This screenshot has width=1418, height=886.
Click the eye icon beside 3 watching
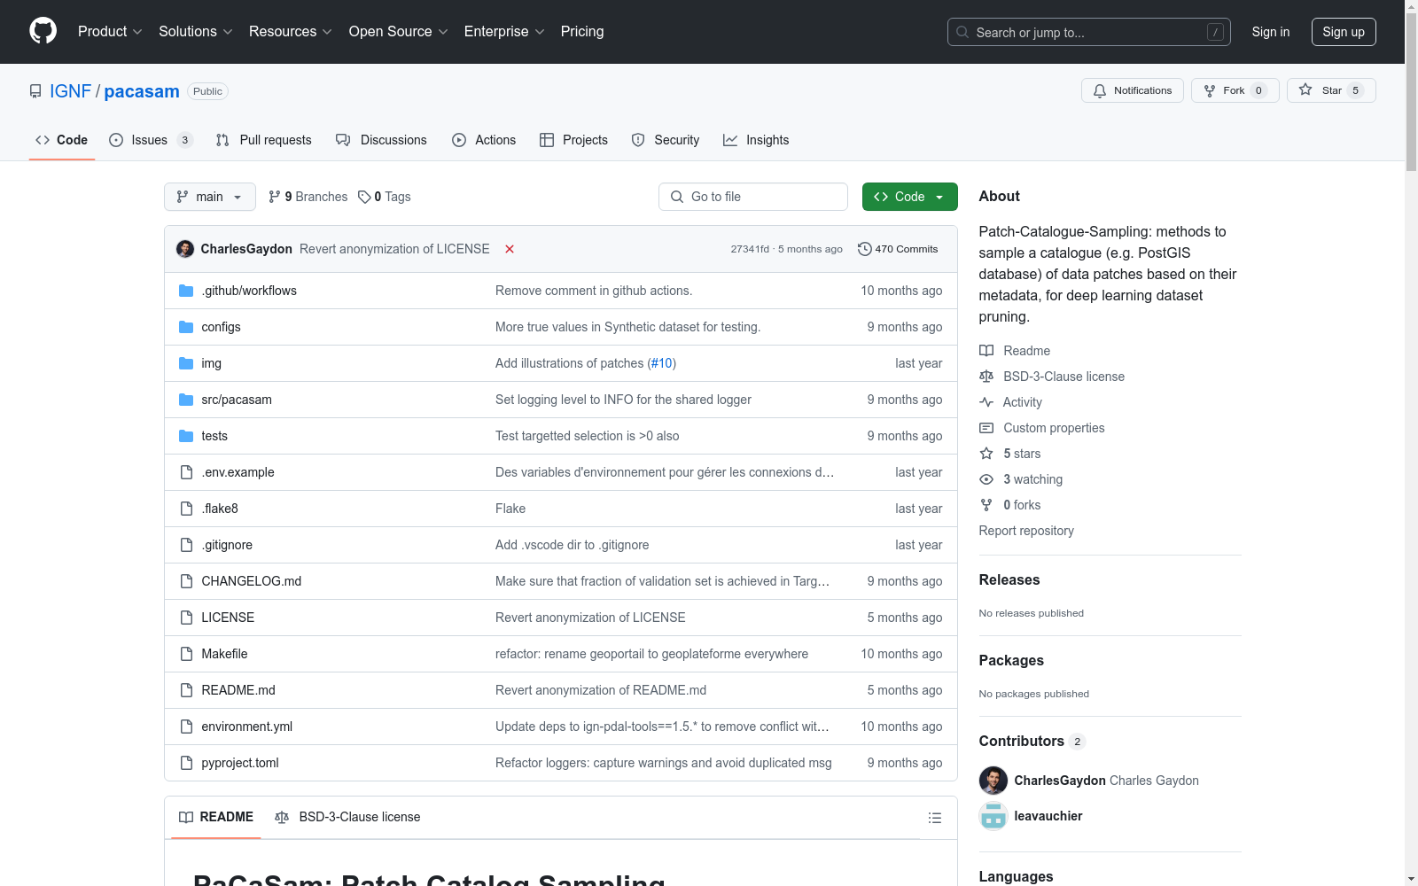pyautogui.click(x=986, y=479)
